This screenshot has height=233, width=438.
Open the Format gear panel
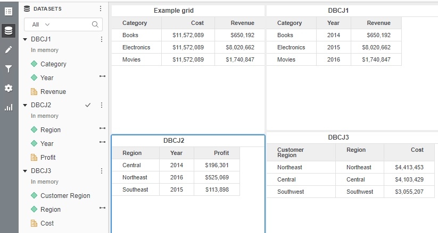click(9, 88)
